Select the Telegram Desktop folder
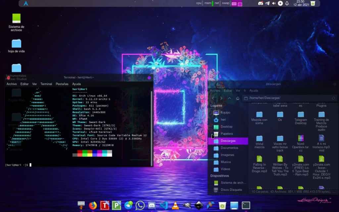339x212 pixels. tap(301, 118)
